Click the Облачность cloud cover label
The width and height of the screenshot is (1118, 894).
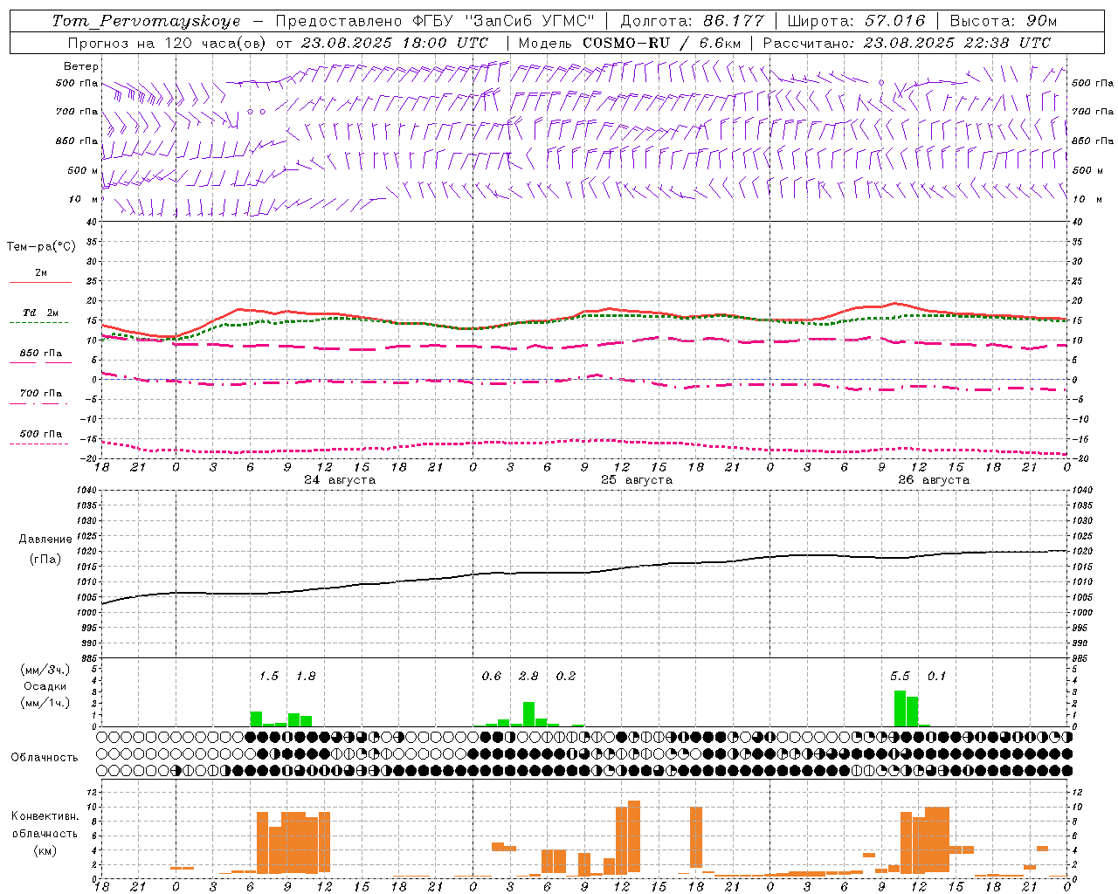coord(45,758)
